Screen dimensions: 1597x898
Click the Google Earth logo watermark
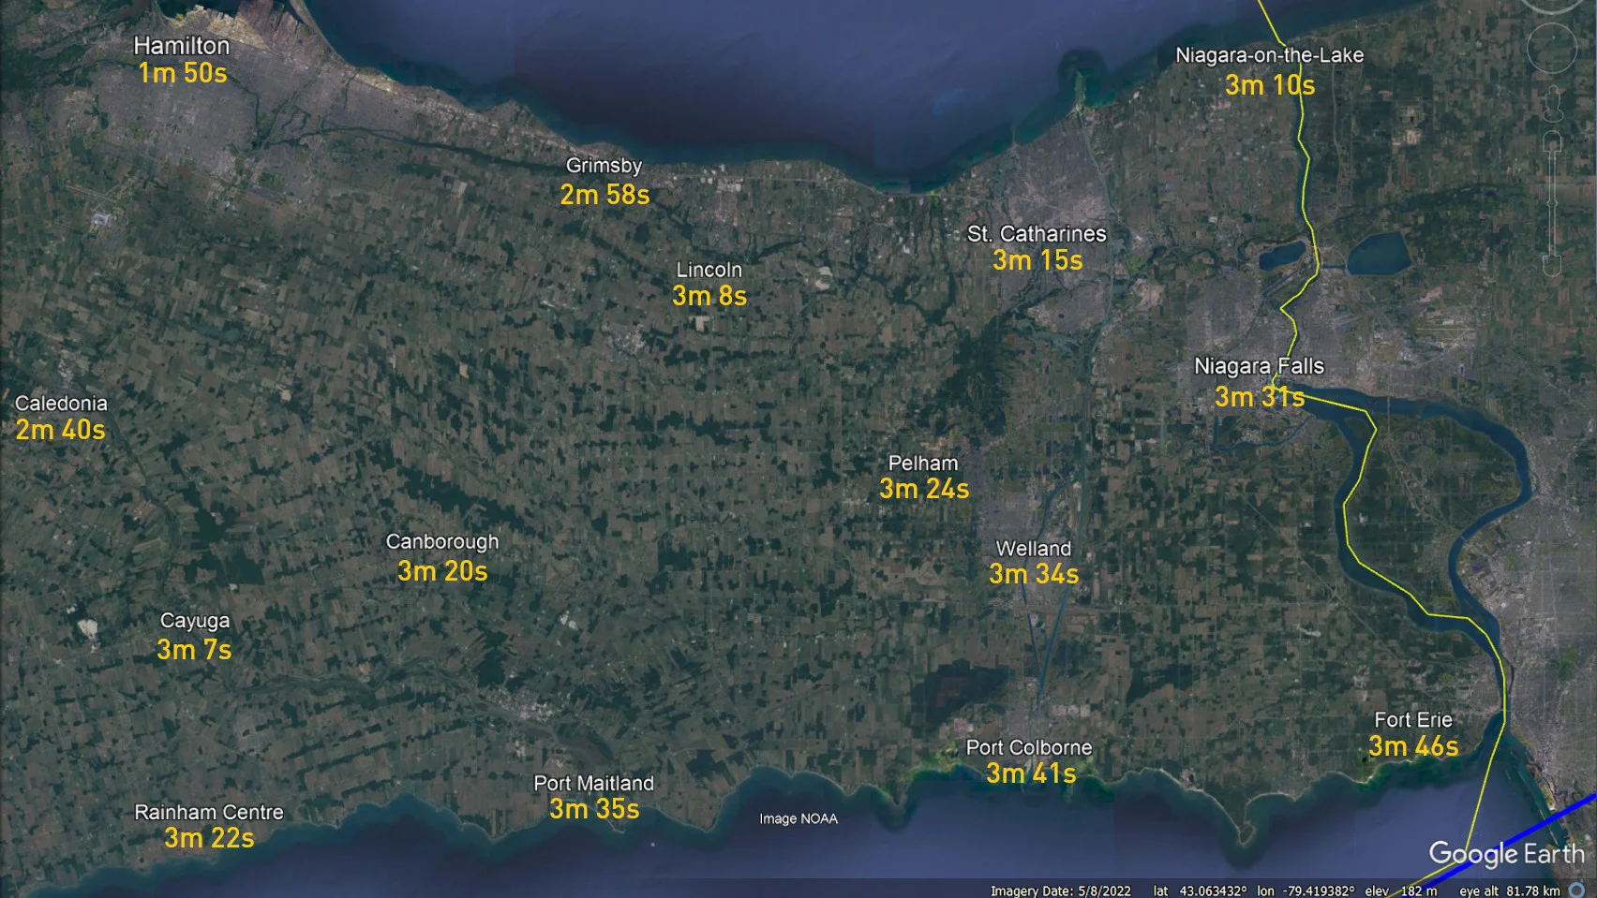[x=1506, y=853]
